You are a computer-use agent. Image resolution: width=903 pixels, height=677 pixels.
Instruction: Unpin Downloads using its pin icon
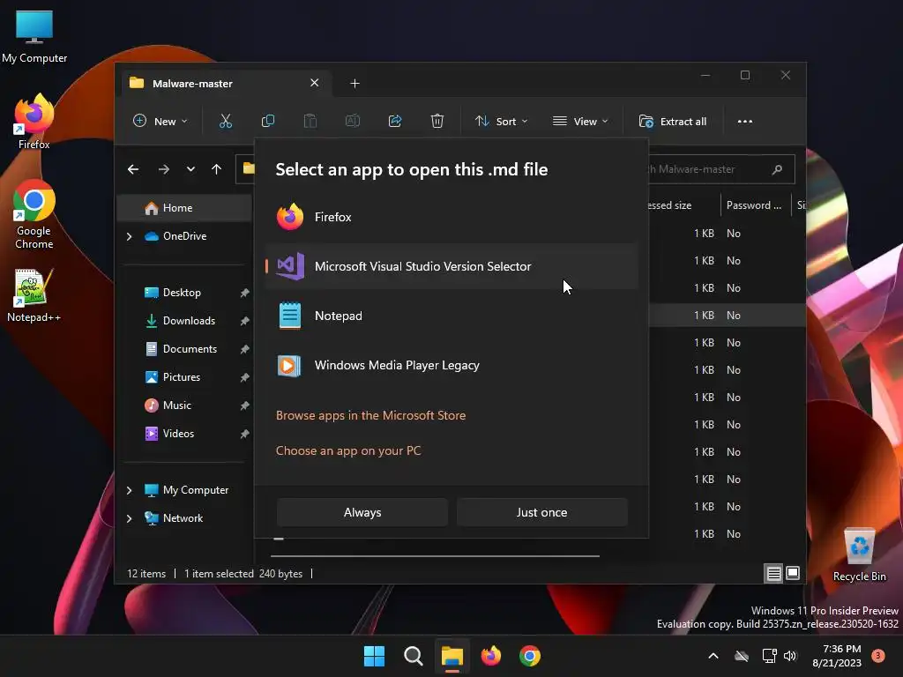tap(245, 321)
